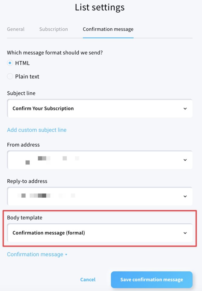Click the Subject line chevron arrow
Image resolution: width=202 pixels, height=291 pixels.
pyautogui.click(x=185, y=108)
